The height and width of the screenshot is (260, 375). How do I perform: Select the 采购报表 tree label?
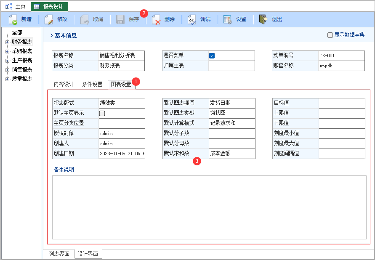pyautogui.click(x=22, y=51)
